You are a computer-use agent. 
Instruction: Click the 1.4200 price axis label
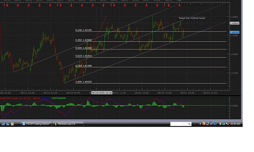coord(234,54)
